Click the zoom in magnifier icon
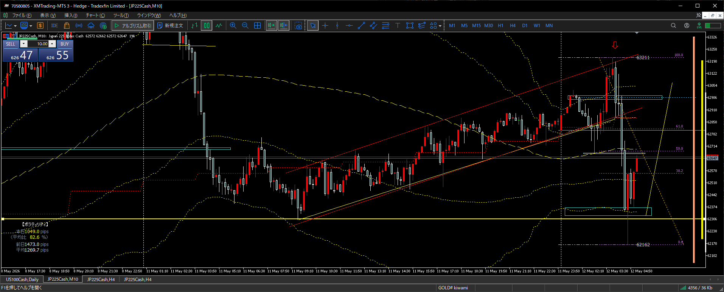 233,26
